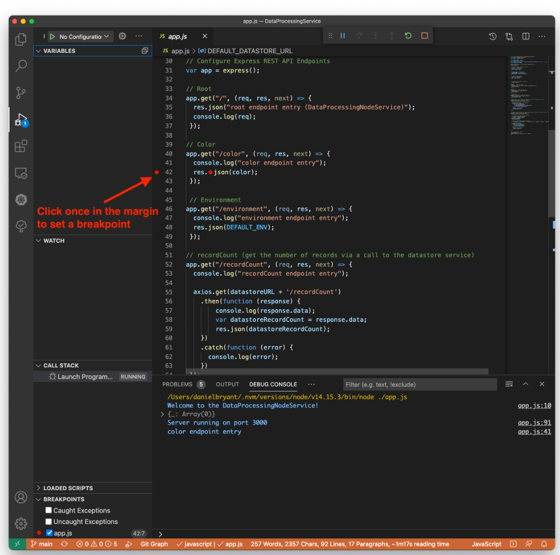560x555 pixels.
Task: Open panel tabs overflow ellipsis
Action: pyautogui.click(x=311, y=385)
